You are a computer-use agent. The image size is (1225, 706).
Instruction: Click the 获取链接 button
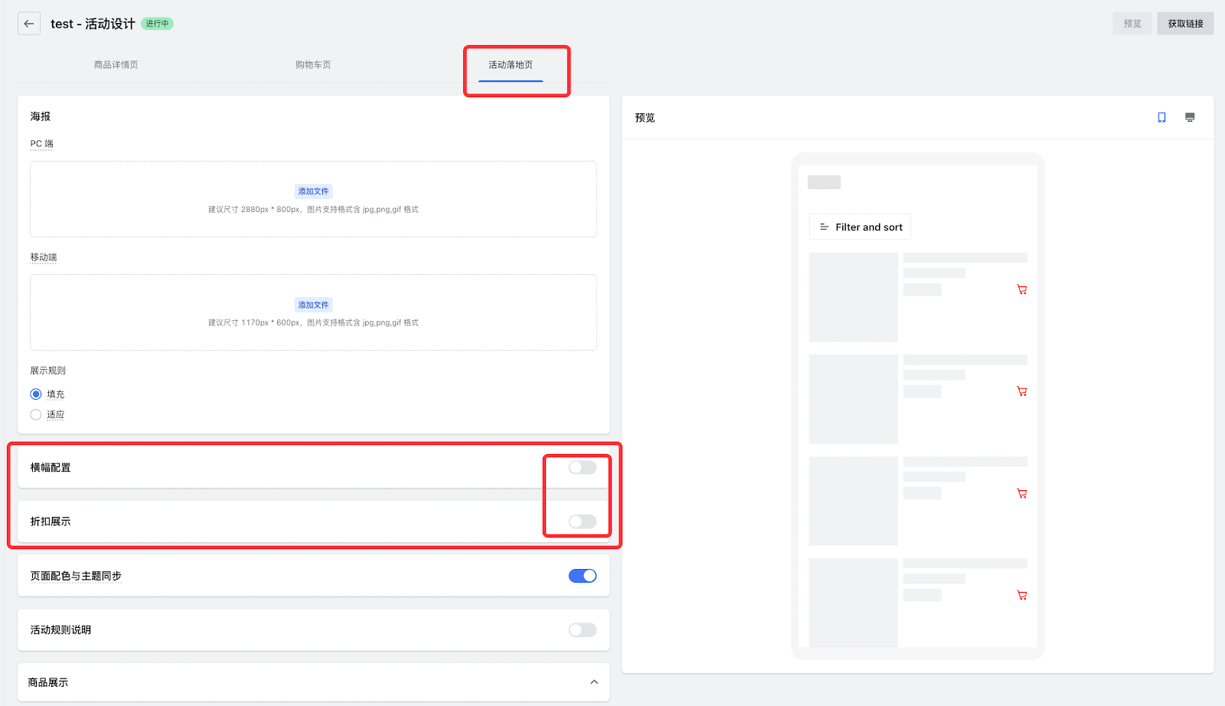[1184, 24]
